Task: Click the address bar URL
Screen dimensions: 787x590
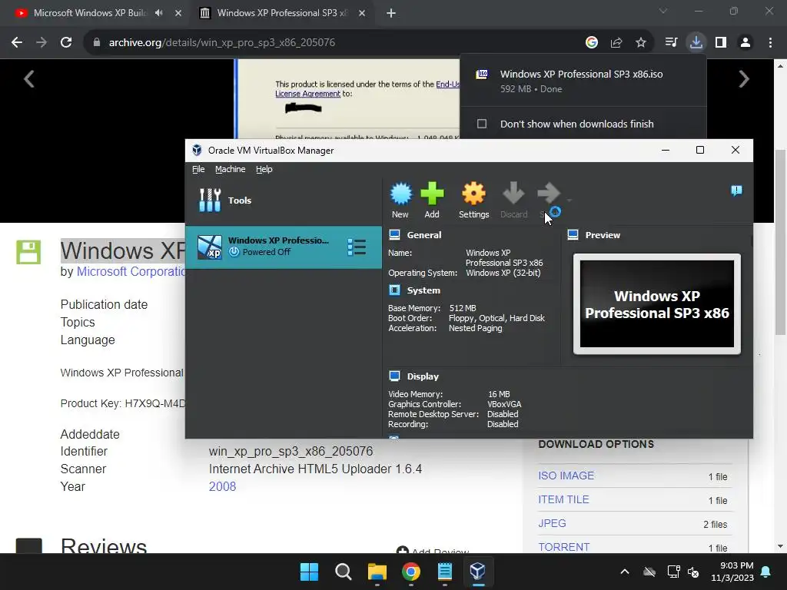Action: click(222, 42)
